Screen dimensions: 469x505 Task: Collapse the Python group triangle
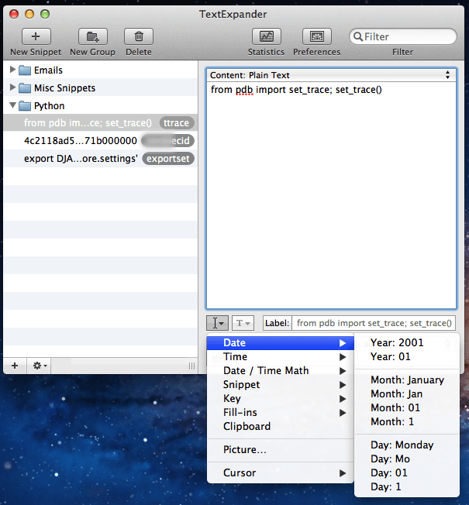12,105
